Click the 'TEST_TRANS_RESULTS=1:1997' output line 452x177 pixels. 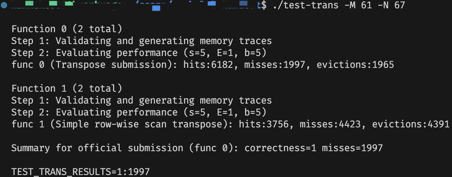(80, 172)
